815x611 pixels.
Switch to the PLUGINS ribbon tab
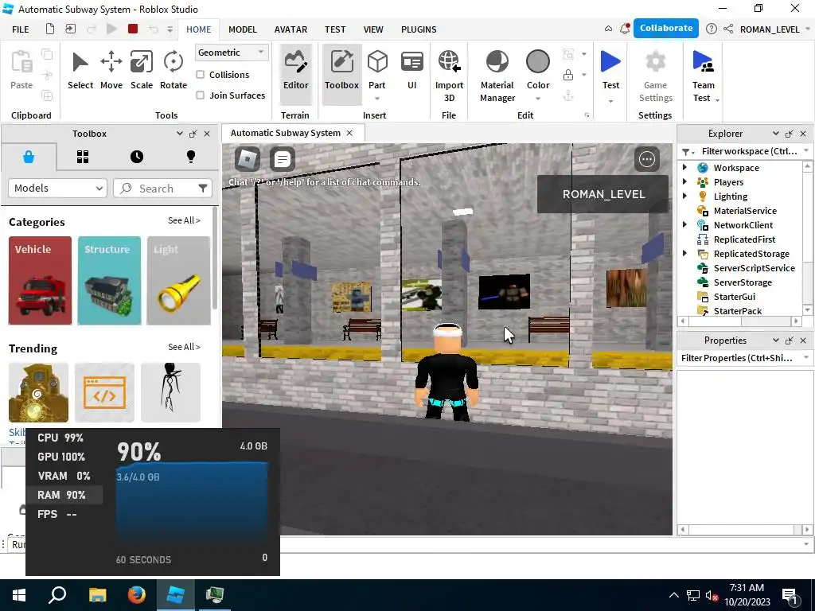419,29
